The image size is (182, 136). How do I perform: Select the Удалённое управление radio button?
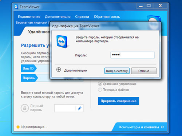point(100,84)
